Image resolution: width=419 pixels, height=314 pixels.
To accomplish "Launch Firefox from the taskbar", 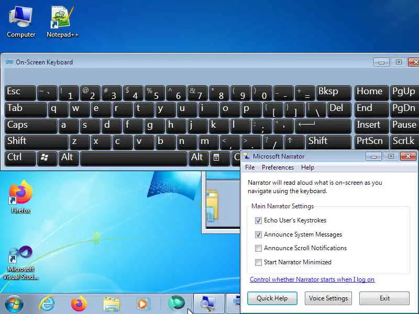I will point(79,304).
